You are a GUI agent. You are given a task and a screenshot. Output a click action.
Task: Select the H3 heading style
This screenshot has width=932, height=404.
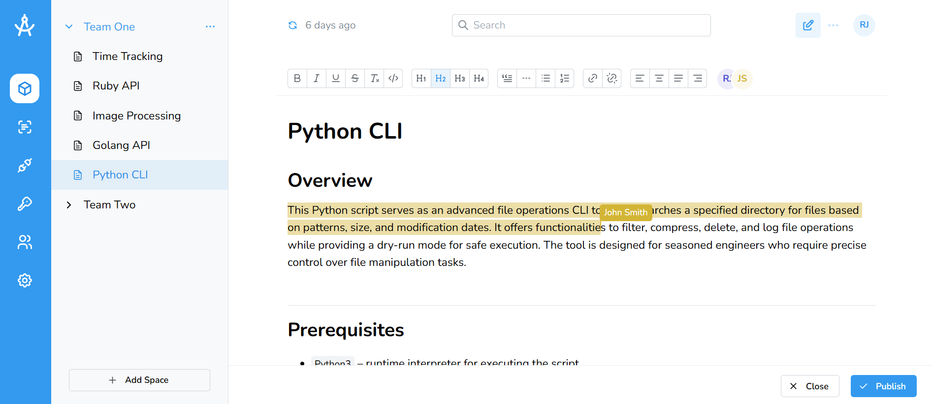click(x=460, y=78)
